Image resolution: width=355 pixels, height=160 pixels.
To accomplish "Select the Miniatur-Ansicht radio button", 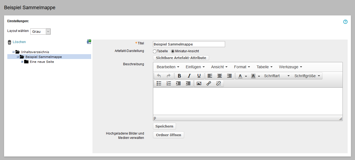I will pyautogui.click(x=173, y=51).
